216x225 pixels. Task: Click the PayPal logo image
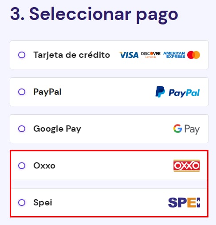click(177, 92)
